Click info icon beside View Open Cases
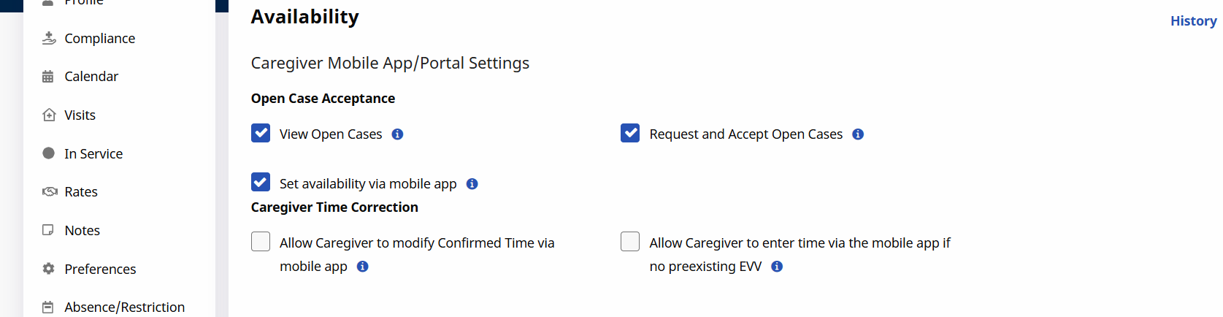1223x317 pixels. tap(397, 134)
